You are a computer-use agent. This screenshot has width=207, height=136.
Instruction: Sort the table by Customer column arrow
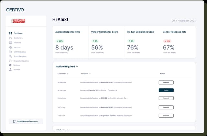[67, 74]
